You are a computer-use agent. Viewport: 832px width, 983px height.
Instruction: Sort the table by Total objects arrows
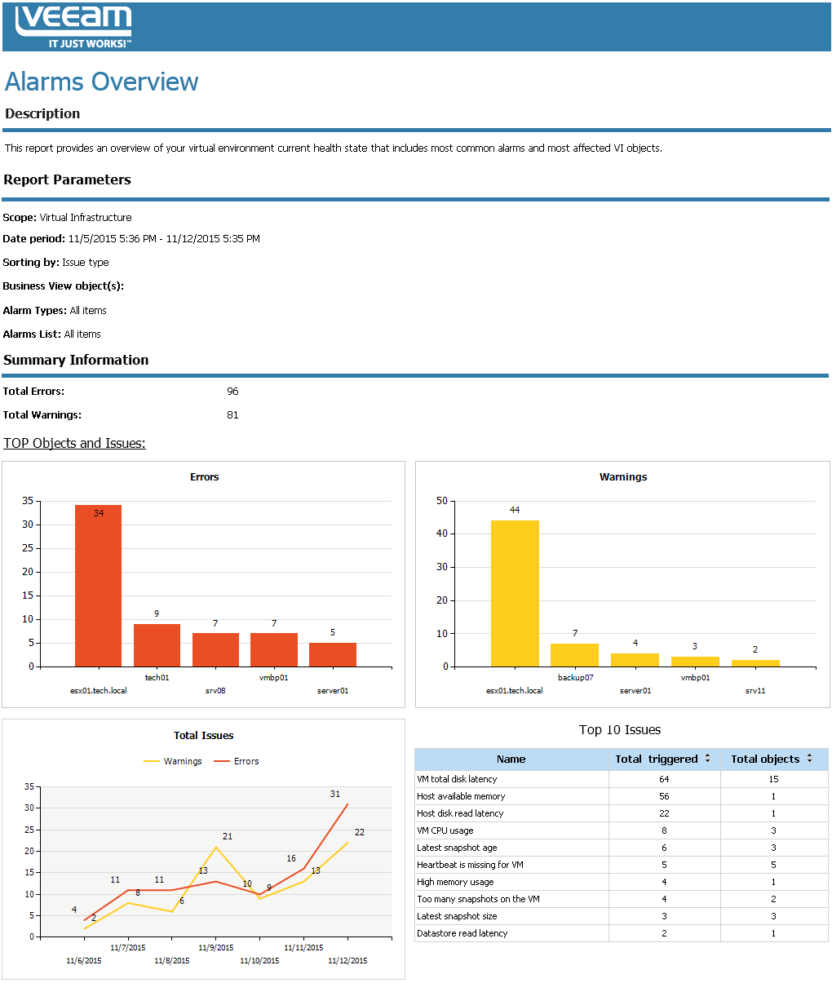click(809, 759)
